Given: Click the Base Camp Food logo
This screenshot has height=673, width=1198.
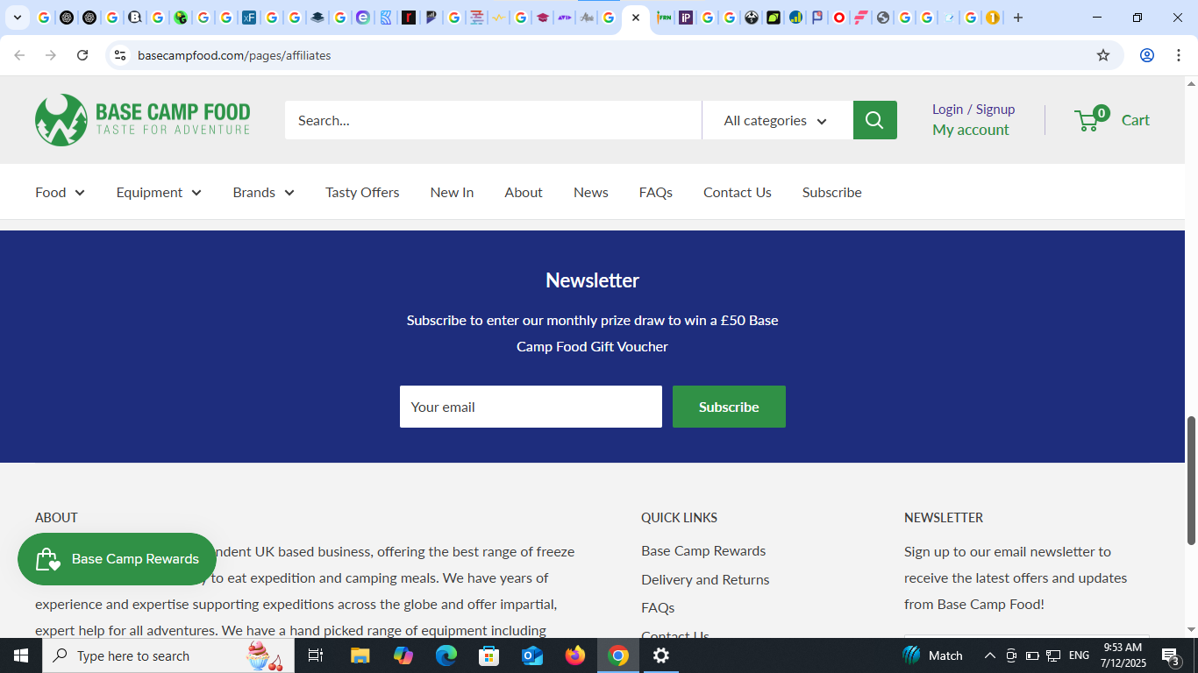Looking at the screenshot, I should (143, 120).
